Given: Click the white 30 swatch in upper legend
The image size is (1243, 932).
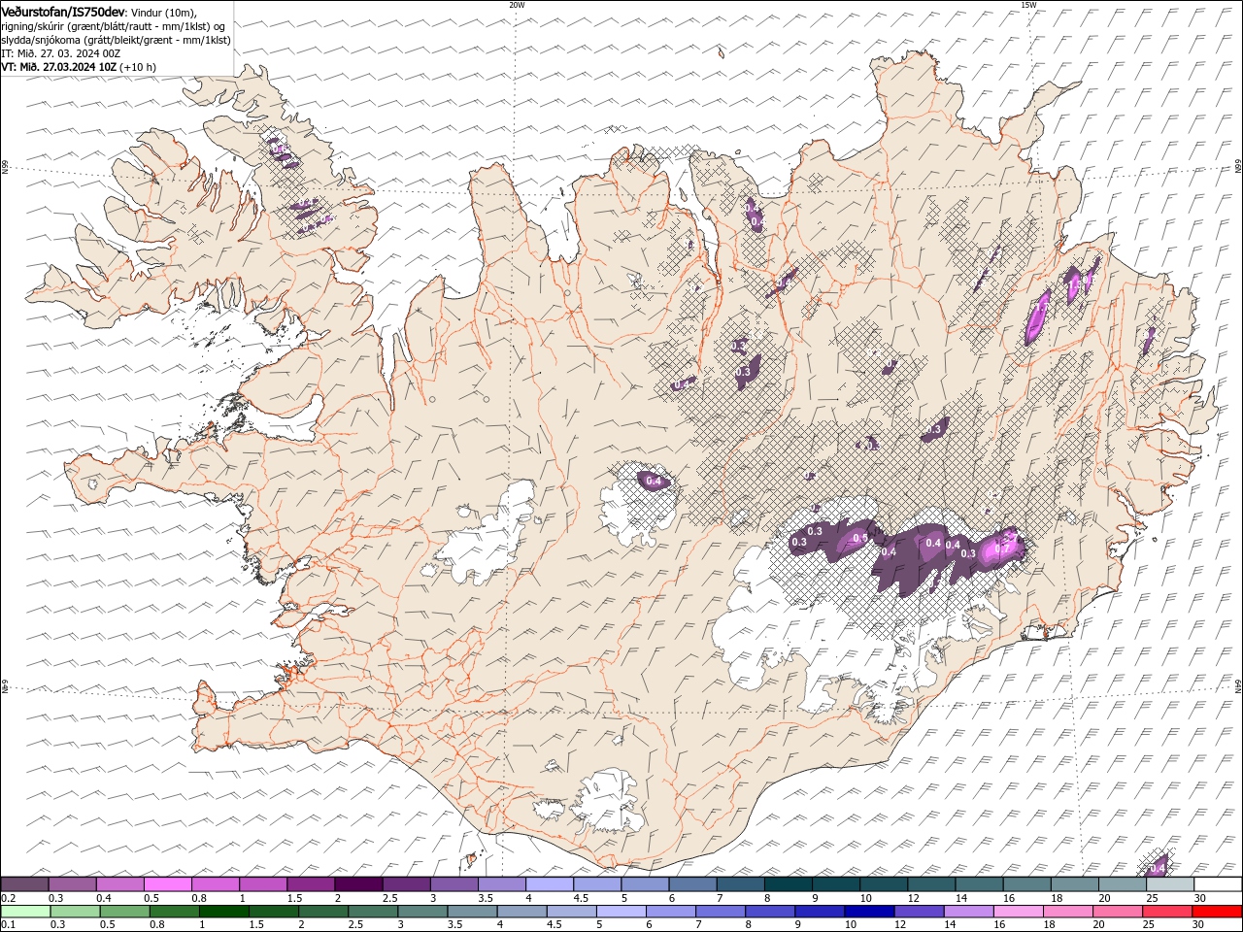Looking at the screenshot, I should [x=1217, y=883].
